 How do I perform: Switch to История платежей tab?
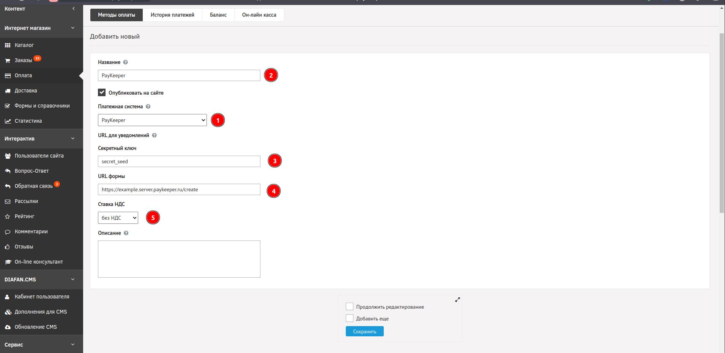(x=172, y=15)
